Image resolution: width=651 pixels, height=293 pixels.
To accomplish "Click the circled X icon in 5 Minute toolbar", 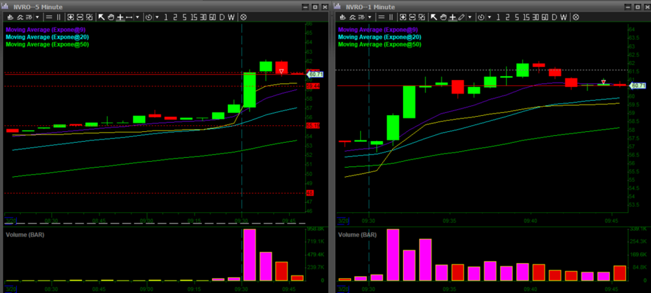I will coord(243,17).
